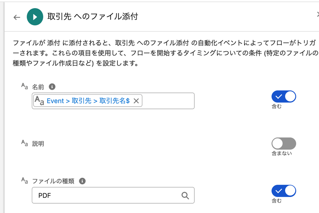Click the info icon beside 名前
Viewport: 319px width, 213px height.
pyautogui.click(x=52, y=87)
